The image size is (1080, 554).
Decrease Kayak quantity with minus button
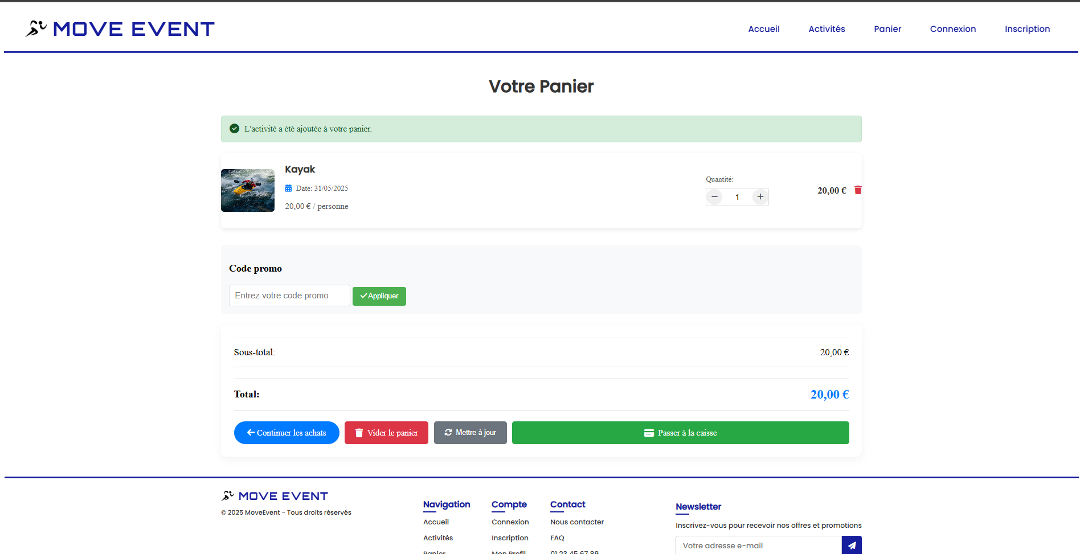(714, 196)
